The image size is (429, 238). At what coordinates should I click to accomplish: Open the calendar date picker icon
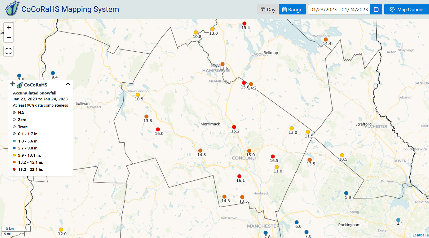click(x=376, y=9)
